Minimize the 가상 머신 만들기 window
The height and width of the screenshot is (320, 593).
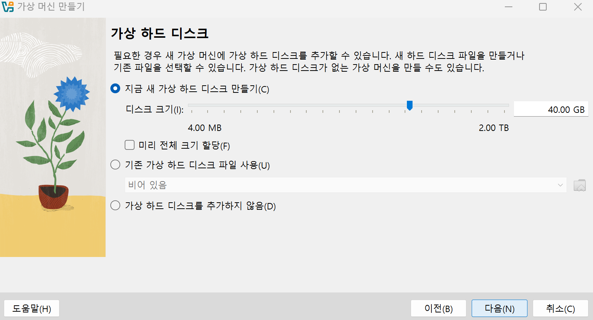[x=509, y=7]
